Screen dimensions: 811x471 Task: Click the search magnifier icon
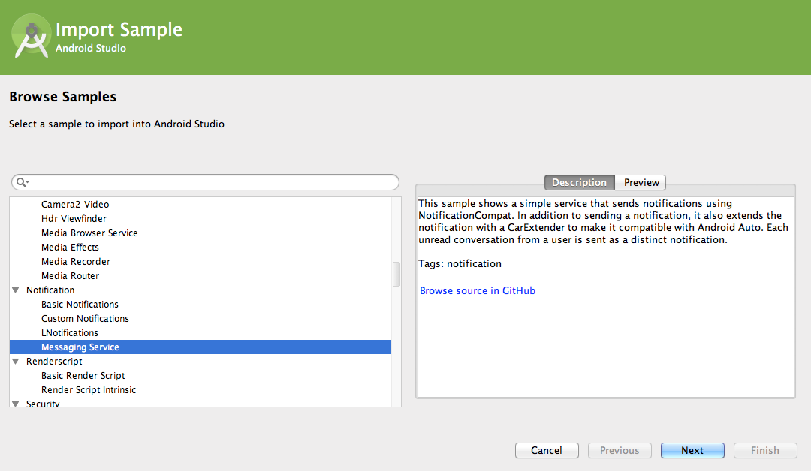coord(22,182)
